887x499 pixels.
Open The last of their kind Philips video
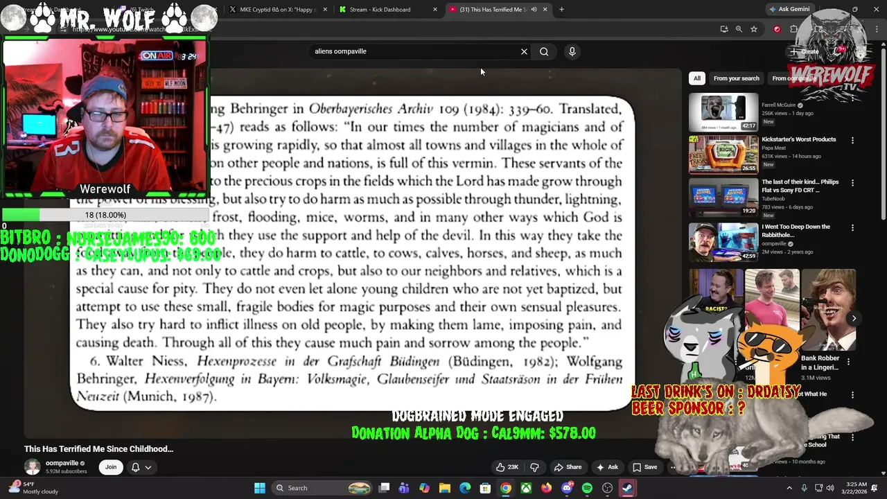point(800,186)
